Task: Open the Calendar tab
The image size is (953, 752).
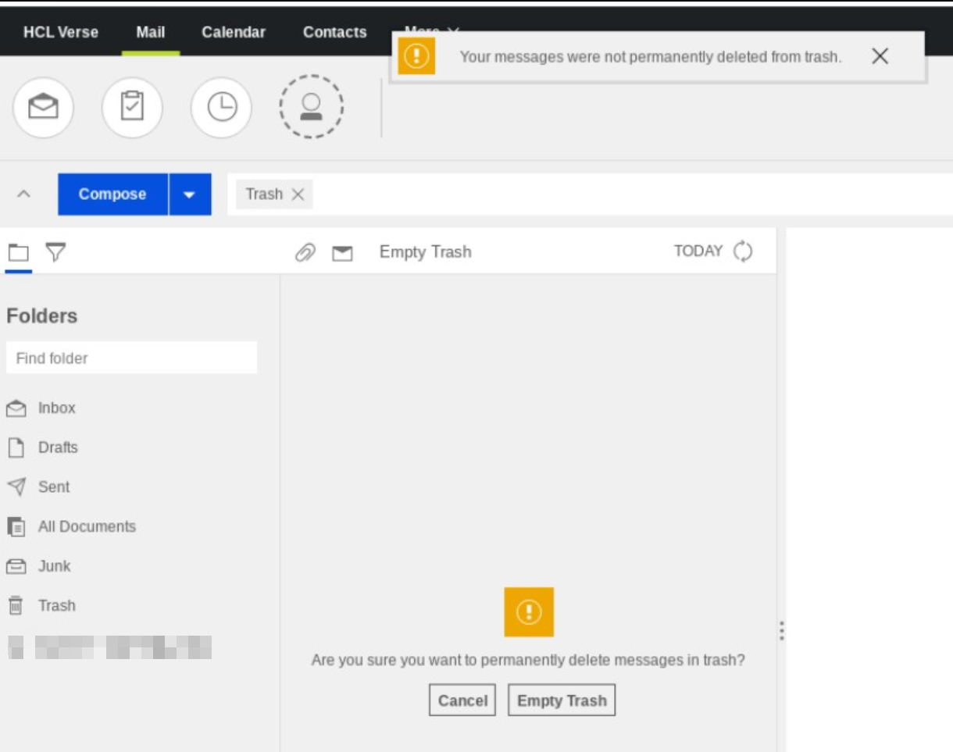Action: coord(233,32)
